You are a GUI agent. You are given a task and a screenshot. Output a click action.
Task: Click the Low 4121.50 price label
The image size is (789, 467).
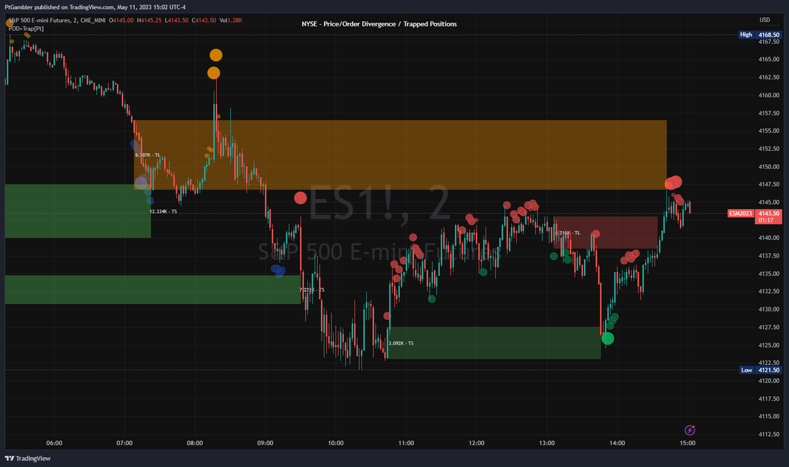[x=760, y=370]
